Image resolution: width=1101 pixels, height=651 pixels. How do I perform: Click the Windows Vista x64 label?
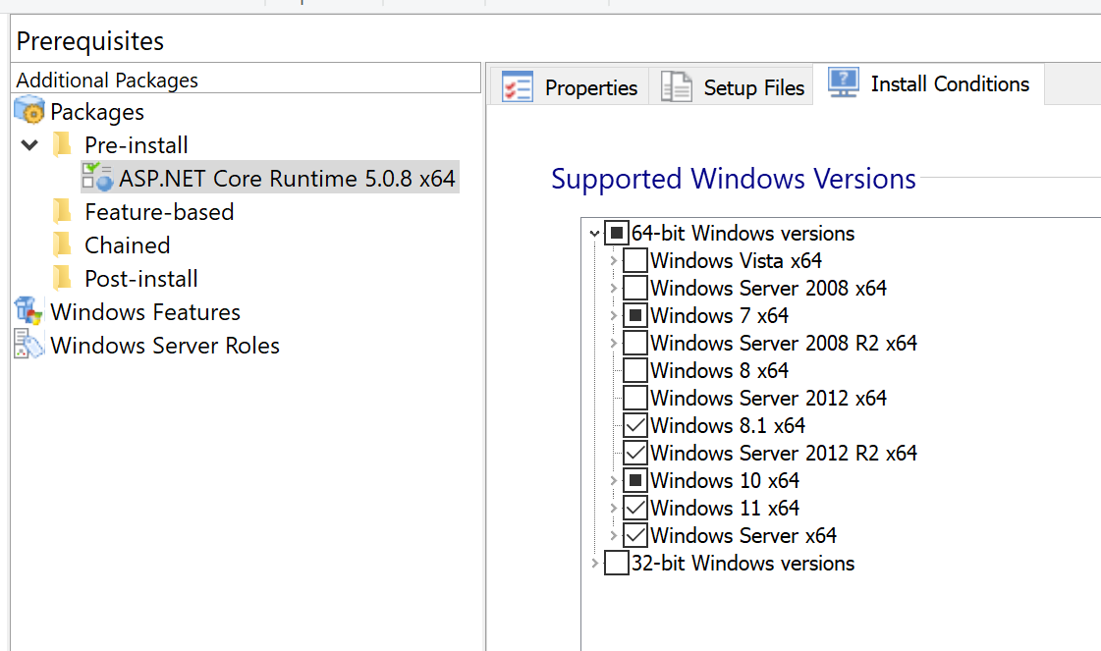point(736,260)
